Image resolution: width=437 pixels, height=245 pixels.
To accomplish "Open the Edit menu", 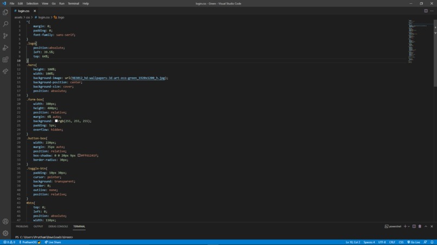I will coord(20,4).
